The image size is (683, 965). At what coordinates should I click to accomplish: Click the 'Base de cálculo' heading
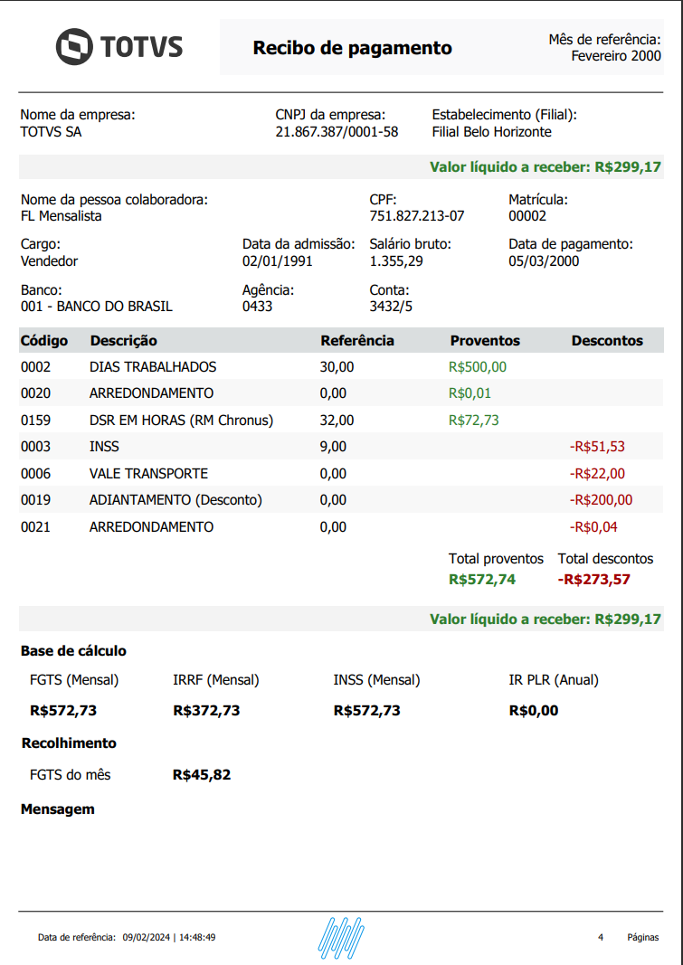pos(73,650)
